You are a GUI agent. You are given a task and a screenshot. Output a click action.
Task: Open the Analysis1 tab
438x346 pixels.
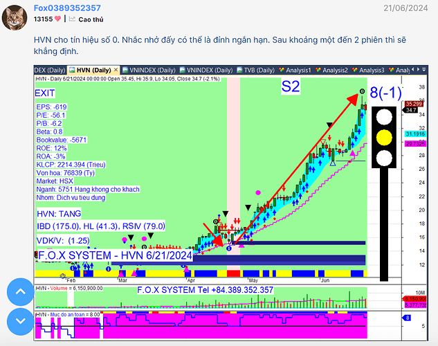295,70
